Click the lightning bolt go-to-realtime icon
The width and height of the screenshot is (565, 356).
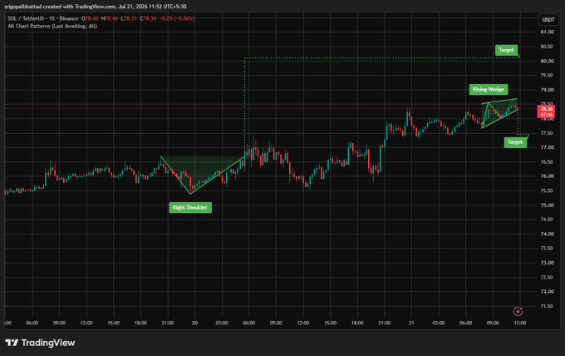pos(518,311)
